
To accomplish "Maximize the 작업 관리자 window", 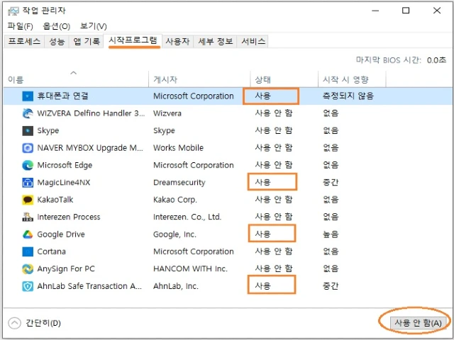I will point(406,11).
